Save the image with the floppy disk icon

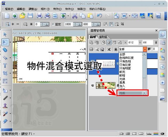pos(30,16)
